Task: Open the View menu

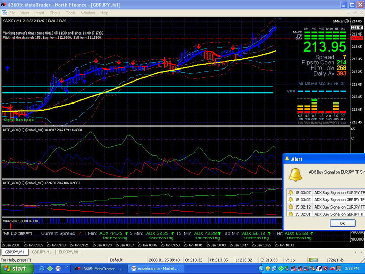Action: click(x=25, y=13)
